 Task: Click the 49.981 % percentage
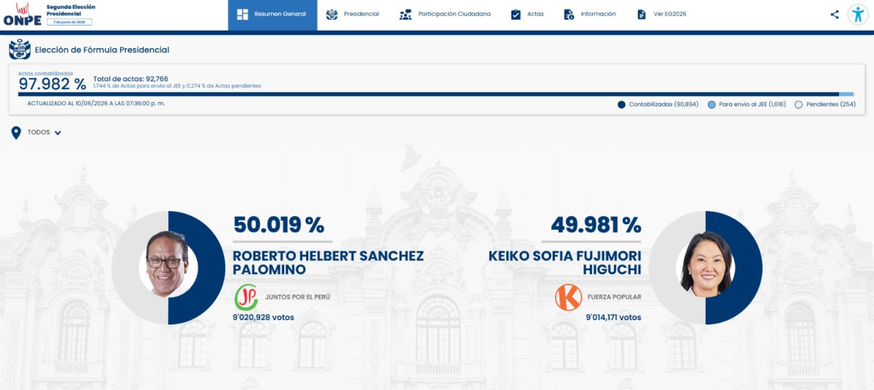(596, 225)
